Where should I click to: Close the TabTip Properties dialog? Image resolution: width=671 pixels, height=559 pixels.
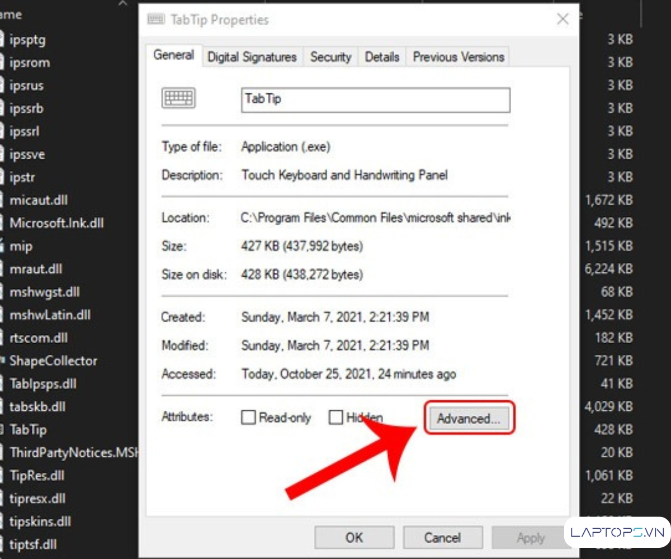[563, 20]
